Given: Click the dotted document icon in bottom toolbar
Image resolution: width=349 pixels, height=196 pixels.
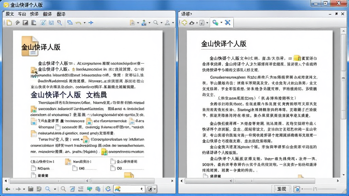Looking at the screenshot, I should tap(39, 189).
